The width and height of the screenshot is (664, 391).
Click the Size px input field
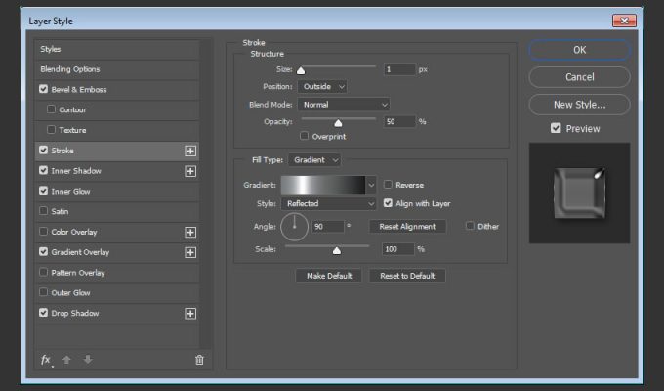click(x=399, y=69)
